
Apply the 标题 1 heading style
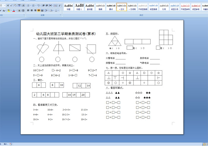[x=79, y=7]
